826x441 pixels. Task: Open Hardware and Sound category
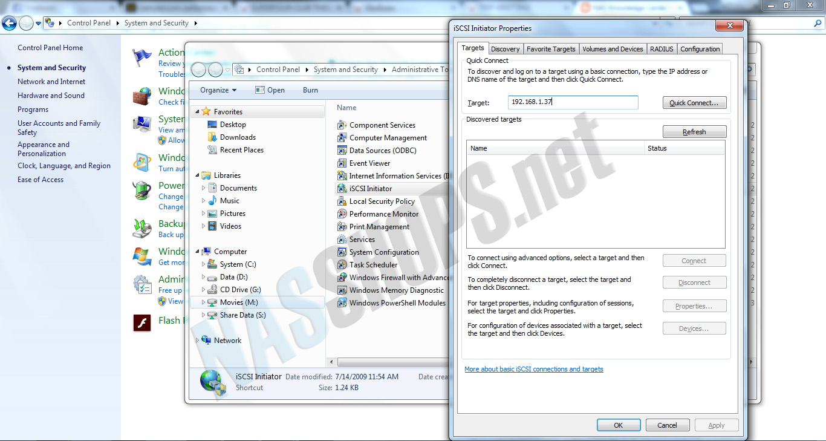[51, 96]
